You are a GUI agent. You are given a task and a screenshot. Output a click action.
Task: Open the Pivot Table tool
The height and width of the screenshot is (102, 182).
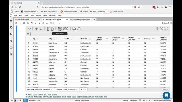[x=60, y=29]
